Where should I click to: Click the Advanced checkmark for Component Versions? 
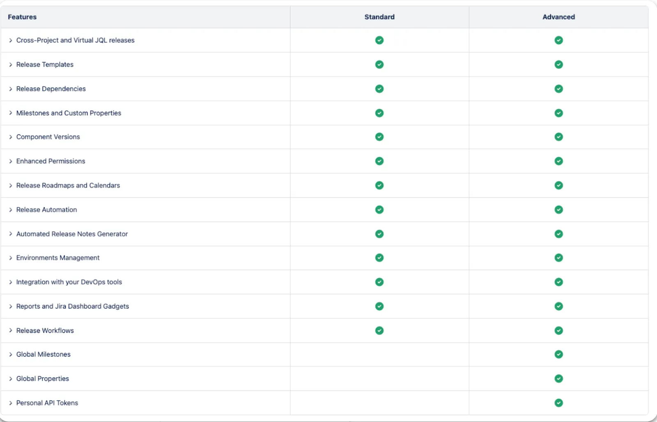[x=558, y=137]
